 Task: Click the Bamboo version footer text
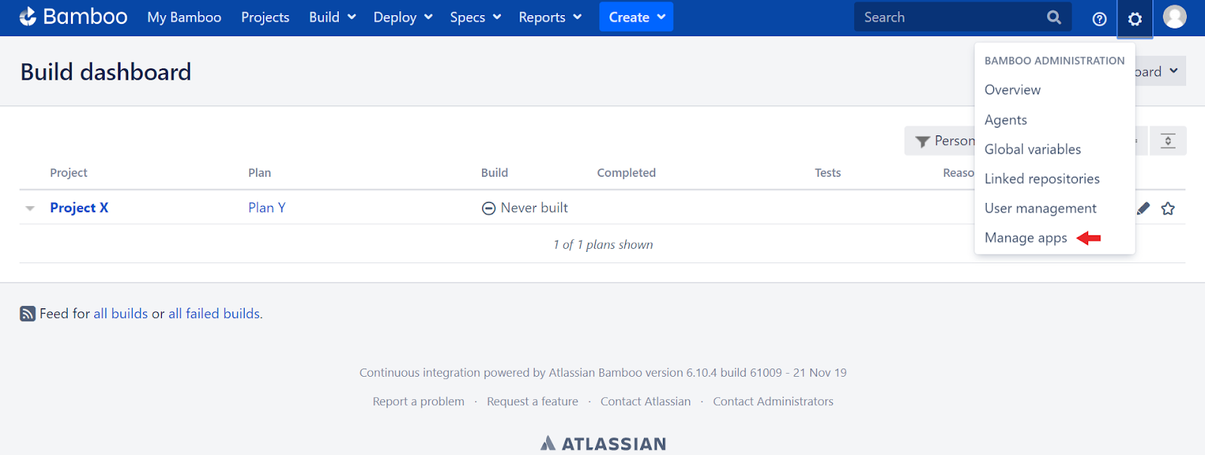point(603,372)
